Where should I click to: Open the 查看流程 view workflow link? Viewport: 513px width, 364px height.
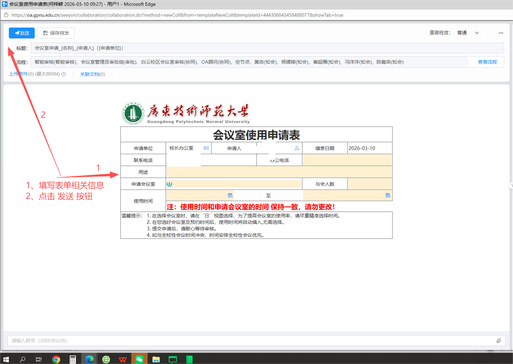pos(487,62)
